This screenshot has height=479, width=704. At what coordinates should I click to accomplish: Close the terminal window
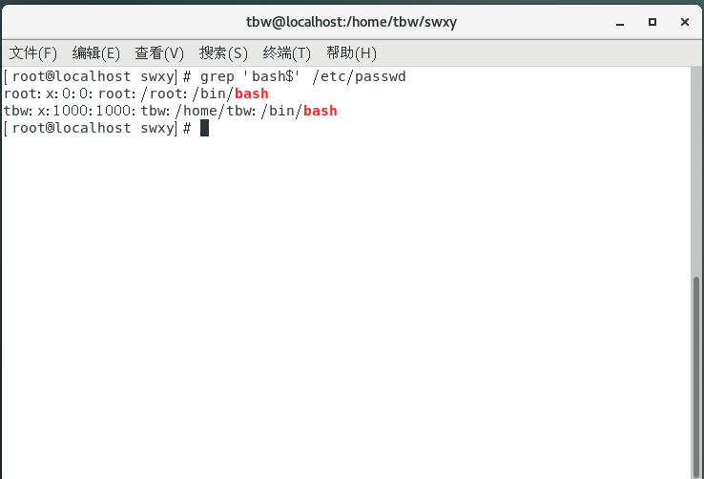(x=685, y=22)
